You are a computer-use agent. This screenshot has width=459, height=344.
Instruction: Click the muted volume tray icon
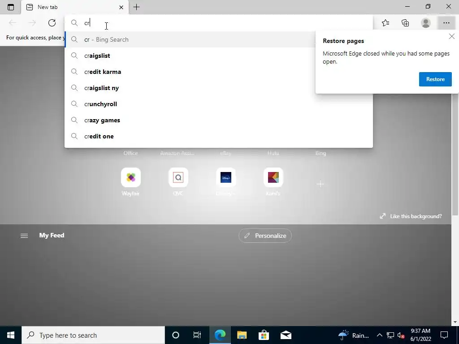point(401,335)
